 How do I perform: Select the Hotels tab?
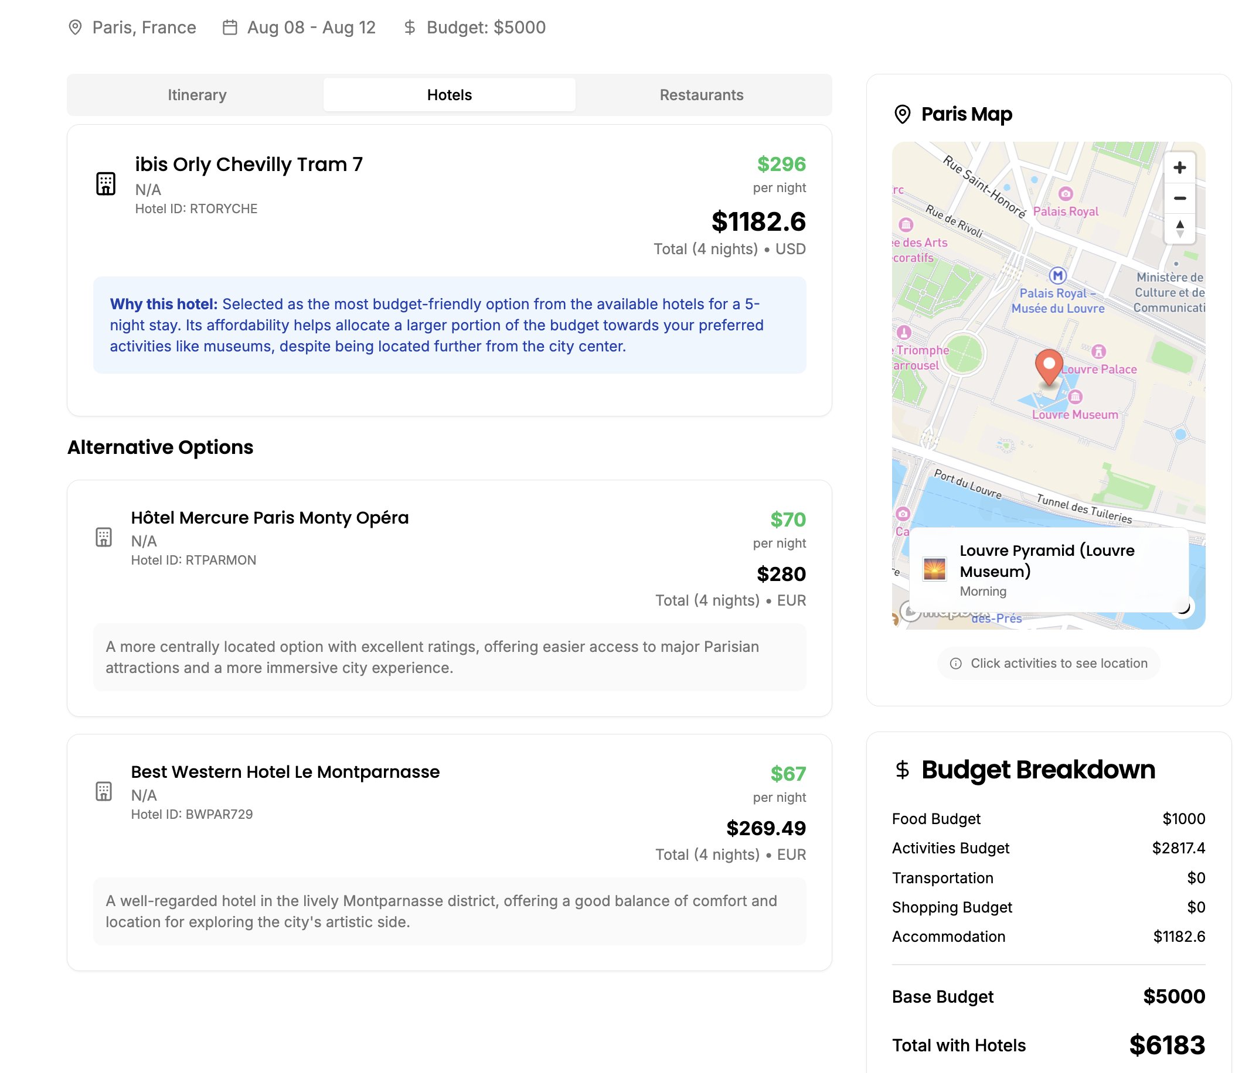click(449, 95)
